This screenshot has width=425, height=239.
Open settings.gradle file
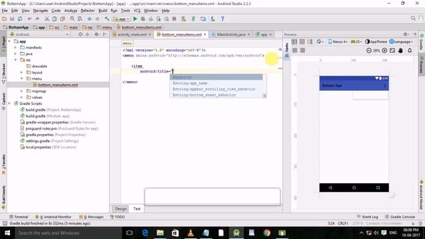(49, 141)
